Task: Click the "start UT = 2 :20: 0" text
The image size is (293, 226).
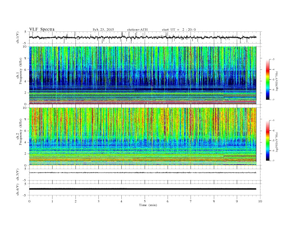Action: coord(179,30)
